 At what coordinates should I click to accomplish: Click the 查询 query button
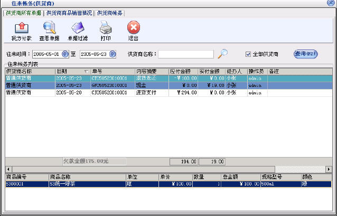(x=305, y=53)
